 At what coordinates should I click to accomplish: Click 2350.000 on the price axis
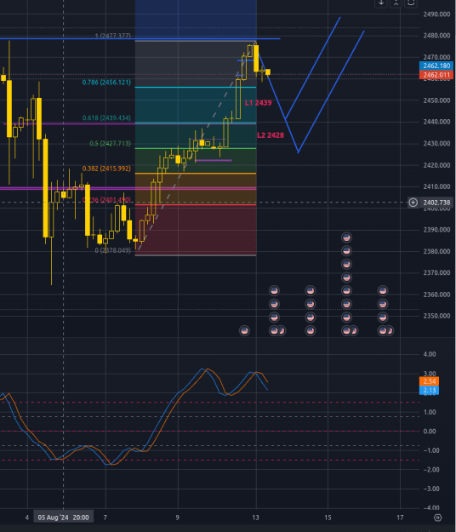pyautogui.click(x=436, y=316)
